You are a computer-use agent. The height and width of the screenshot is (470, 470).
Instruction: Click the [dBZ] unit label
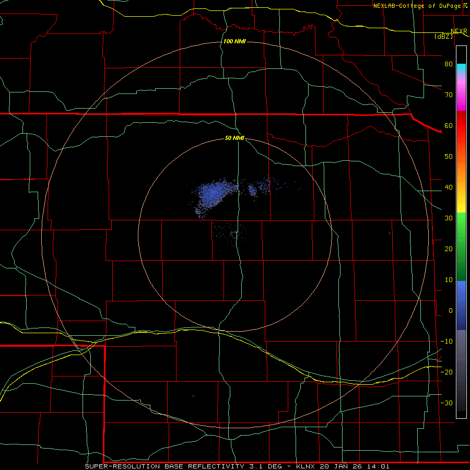click(443, 36)
